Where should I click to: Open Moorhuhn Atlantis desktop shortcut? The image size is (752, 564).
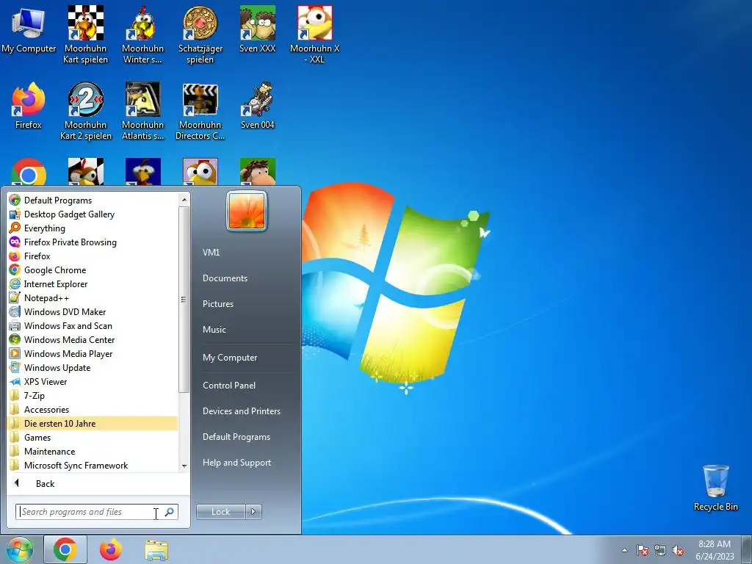coord(142,111)
